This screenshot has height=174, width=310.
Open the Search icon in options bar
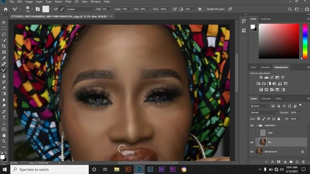(290, 9)
